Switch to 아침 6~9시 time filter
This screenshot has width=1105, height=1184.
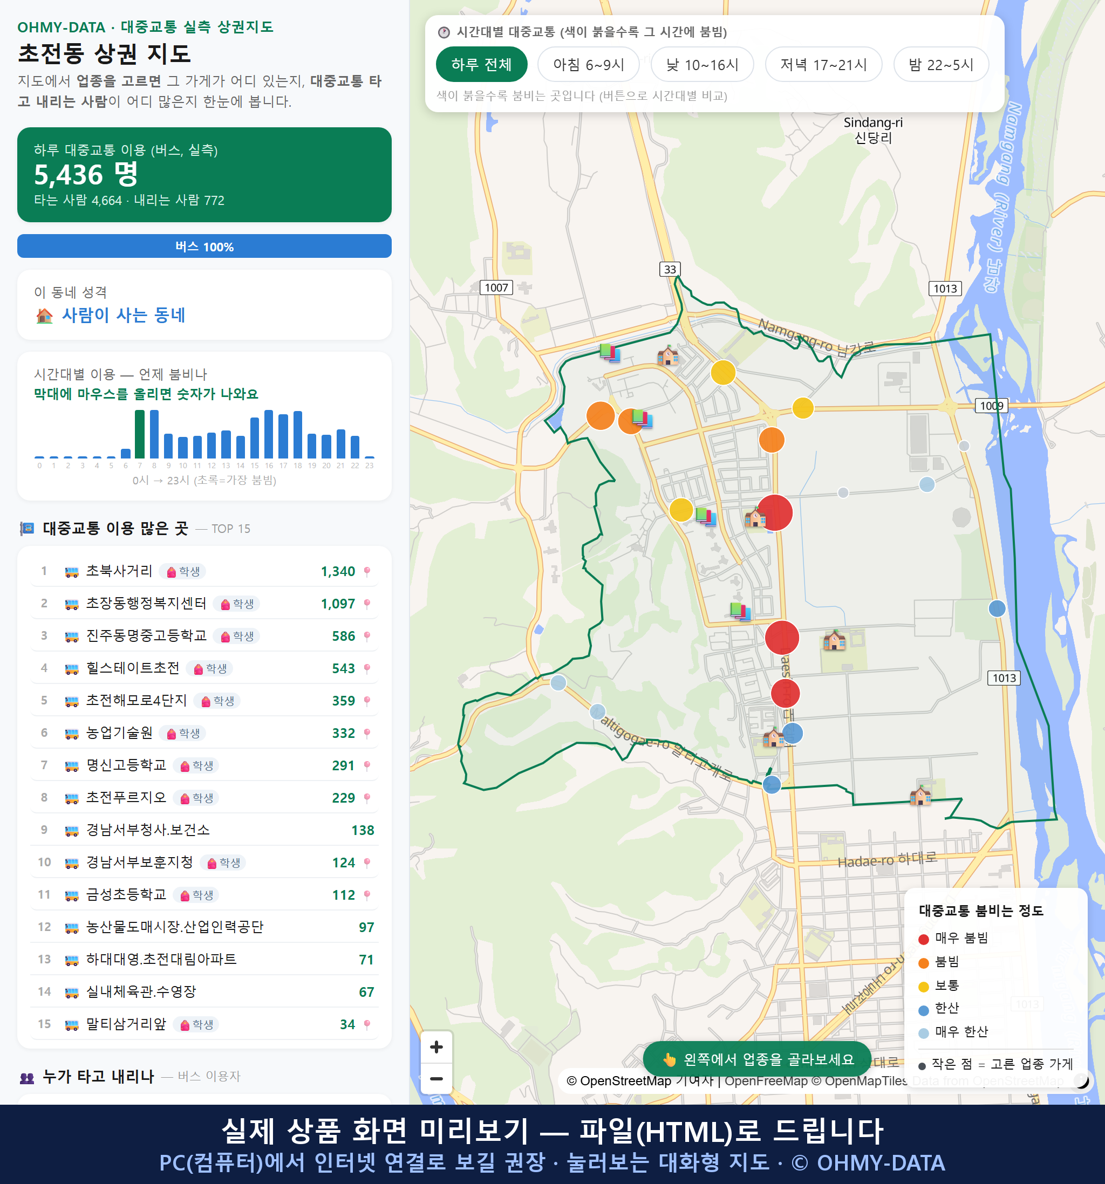click(588, 64)
